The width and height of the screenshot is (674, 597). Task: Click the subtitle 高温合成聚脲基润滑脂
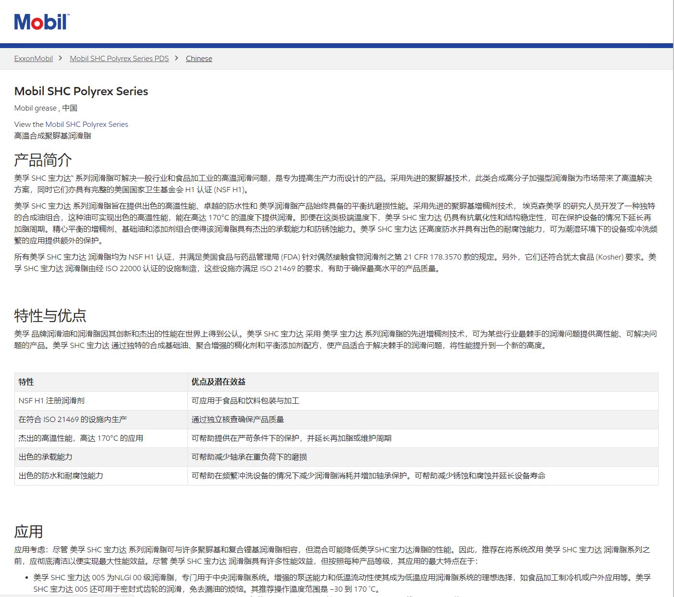(x=53, y=136)
